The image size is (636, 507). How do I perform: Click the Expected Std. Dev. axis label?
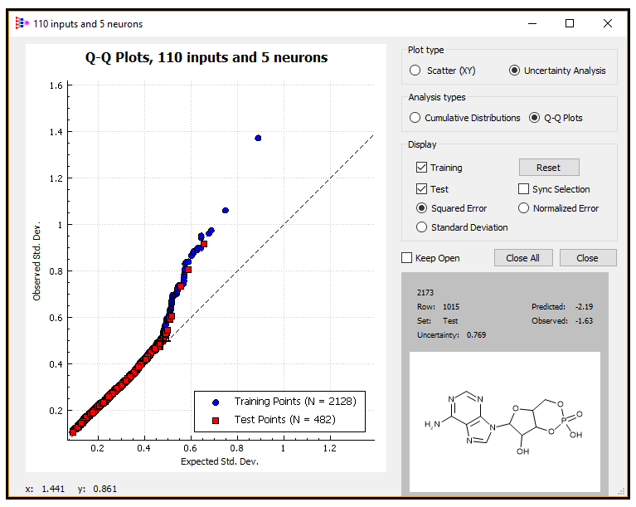(x=220, y=461)
